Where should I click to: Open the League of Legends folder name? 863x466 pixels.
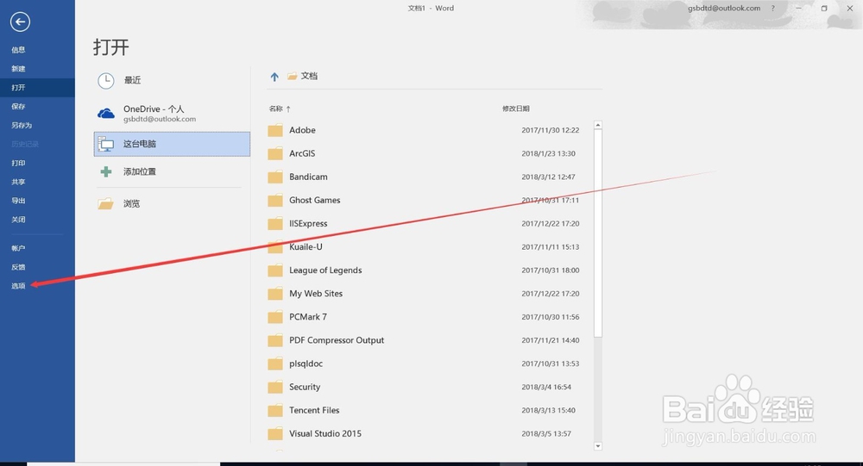tap(325, 270)
